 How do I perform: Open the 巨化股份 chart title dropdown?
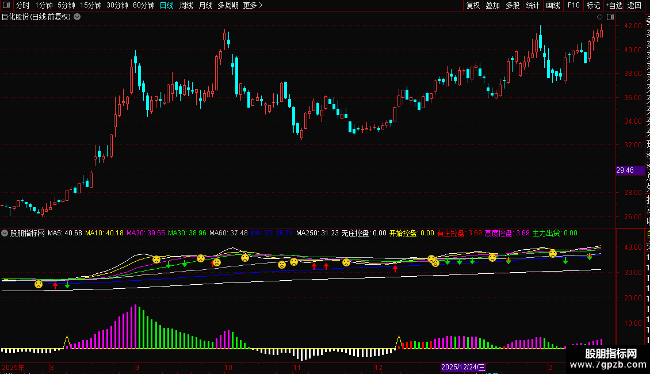(78, 17)
